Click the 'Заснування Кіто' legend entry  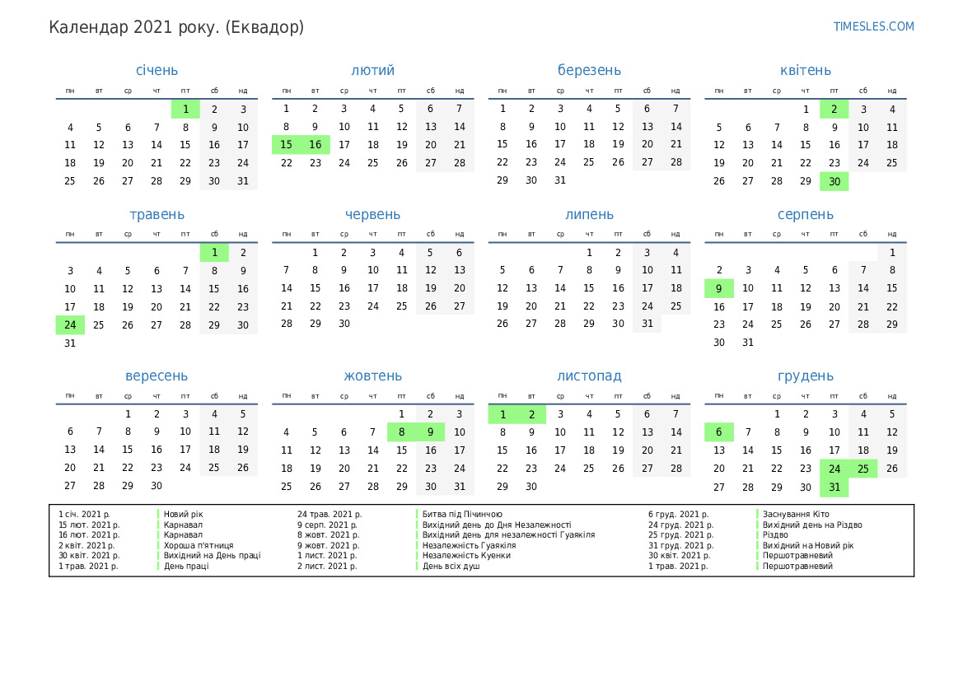pyautogui.click(x=796, y=514)
